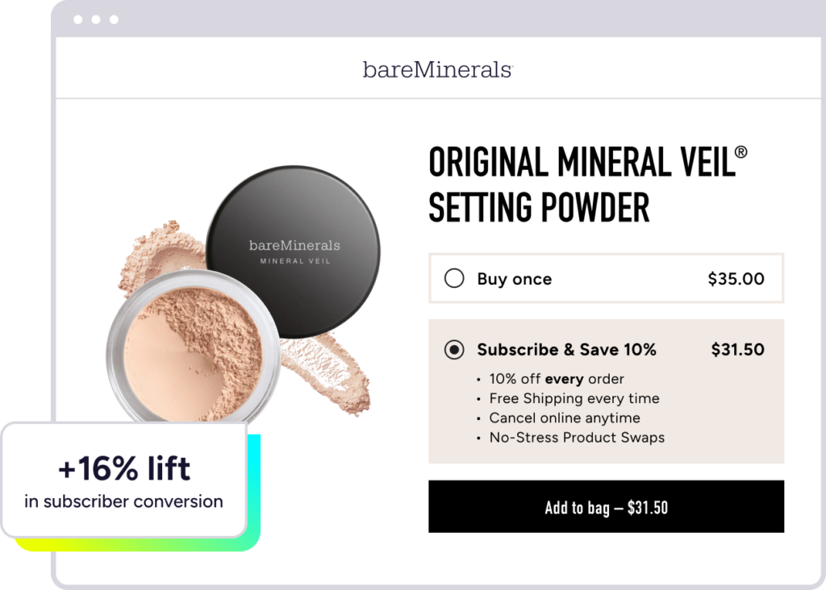Select the Buy once radio button
Viewport: 826px width, 590px height.
(x=454, y=279)
